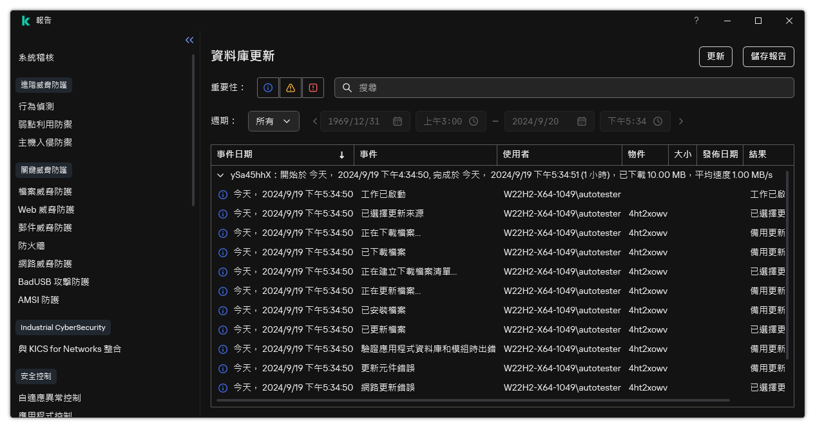Select 防火牆 in the sidebar
Viewport: 815px width, 428px height.
pyautogui.click(x=31, y=245)
